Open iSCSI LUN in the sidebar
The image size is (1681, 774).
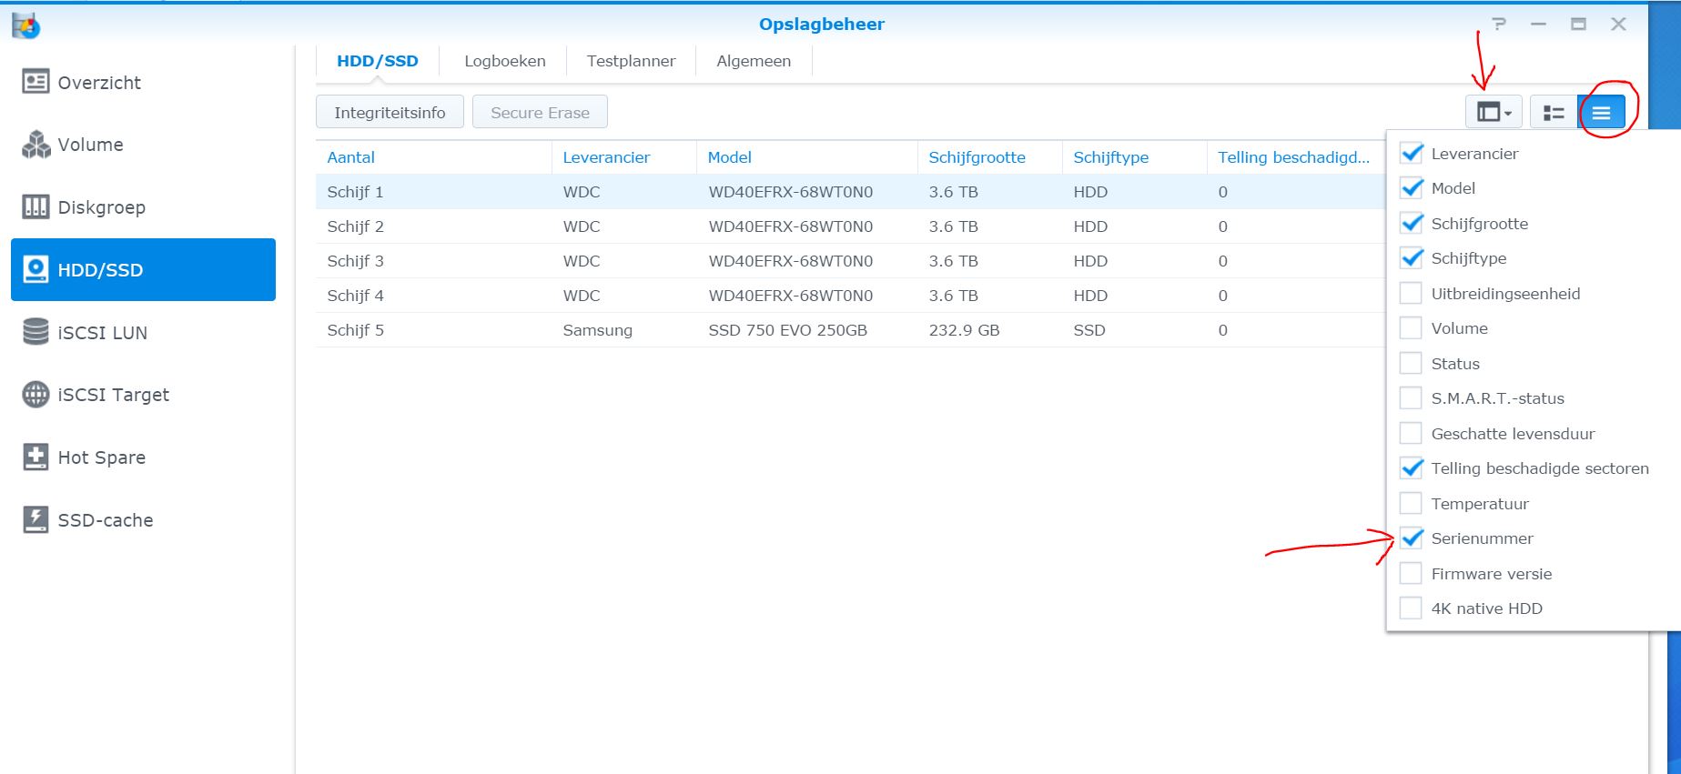(143, 333)
